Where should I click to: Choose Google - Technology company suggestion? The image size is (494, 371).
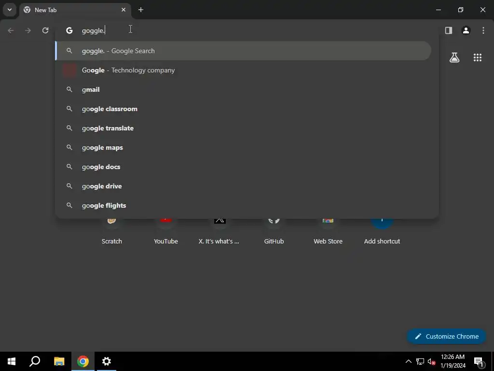click(243, 70)
